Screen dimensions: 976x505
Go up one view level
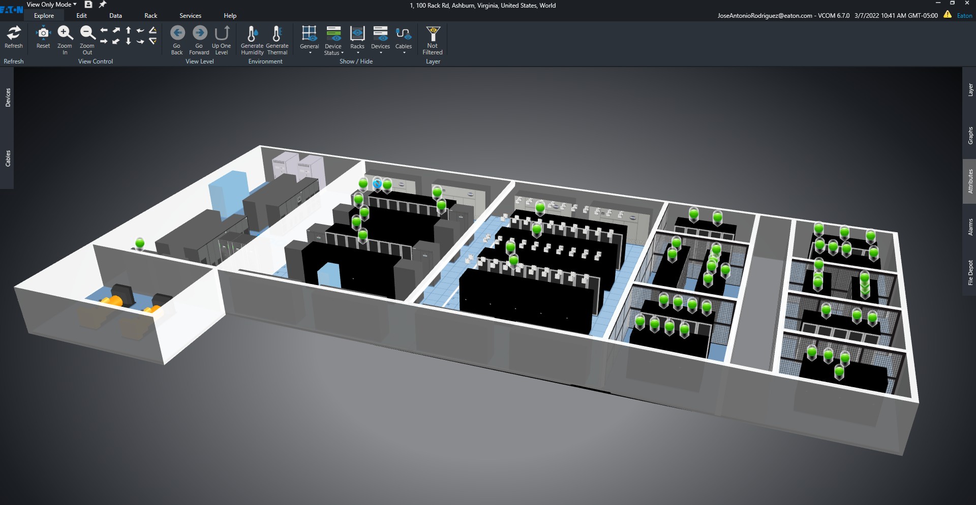click(222, 34)
